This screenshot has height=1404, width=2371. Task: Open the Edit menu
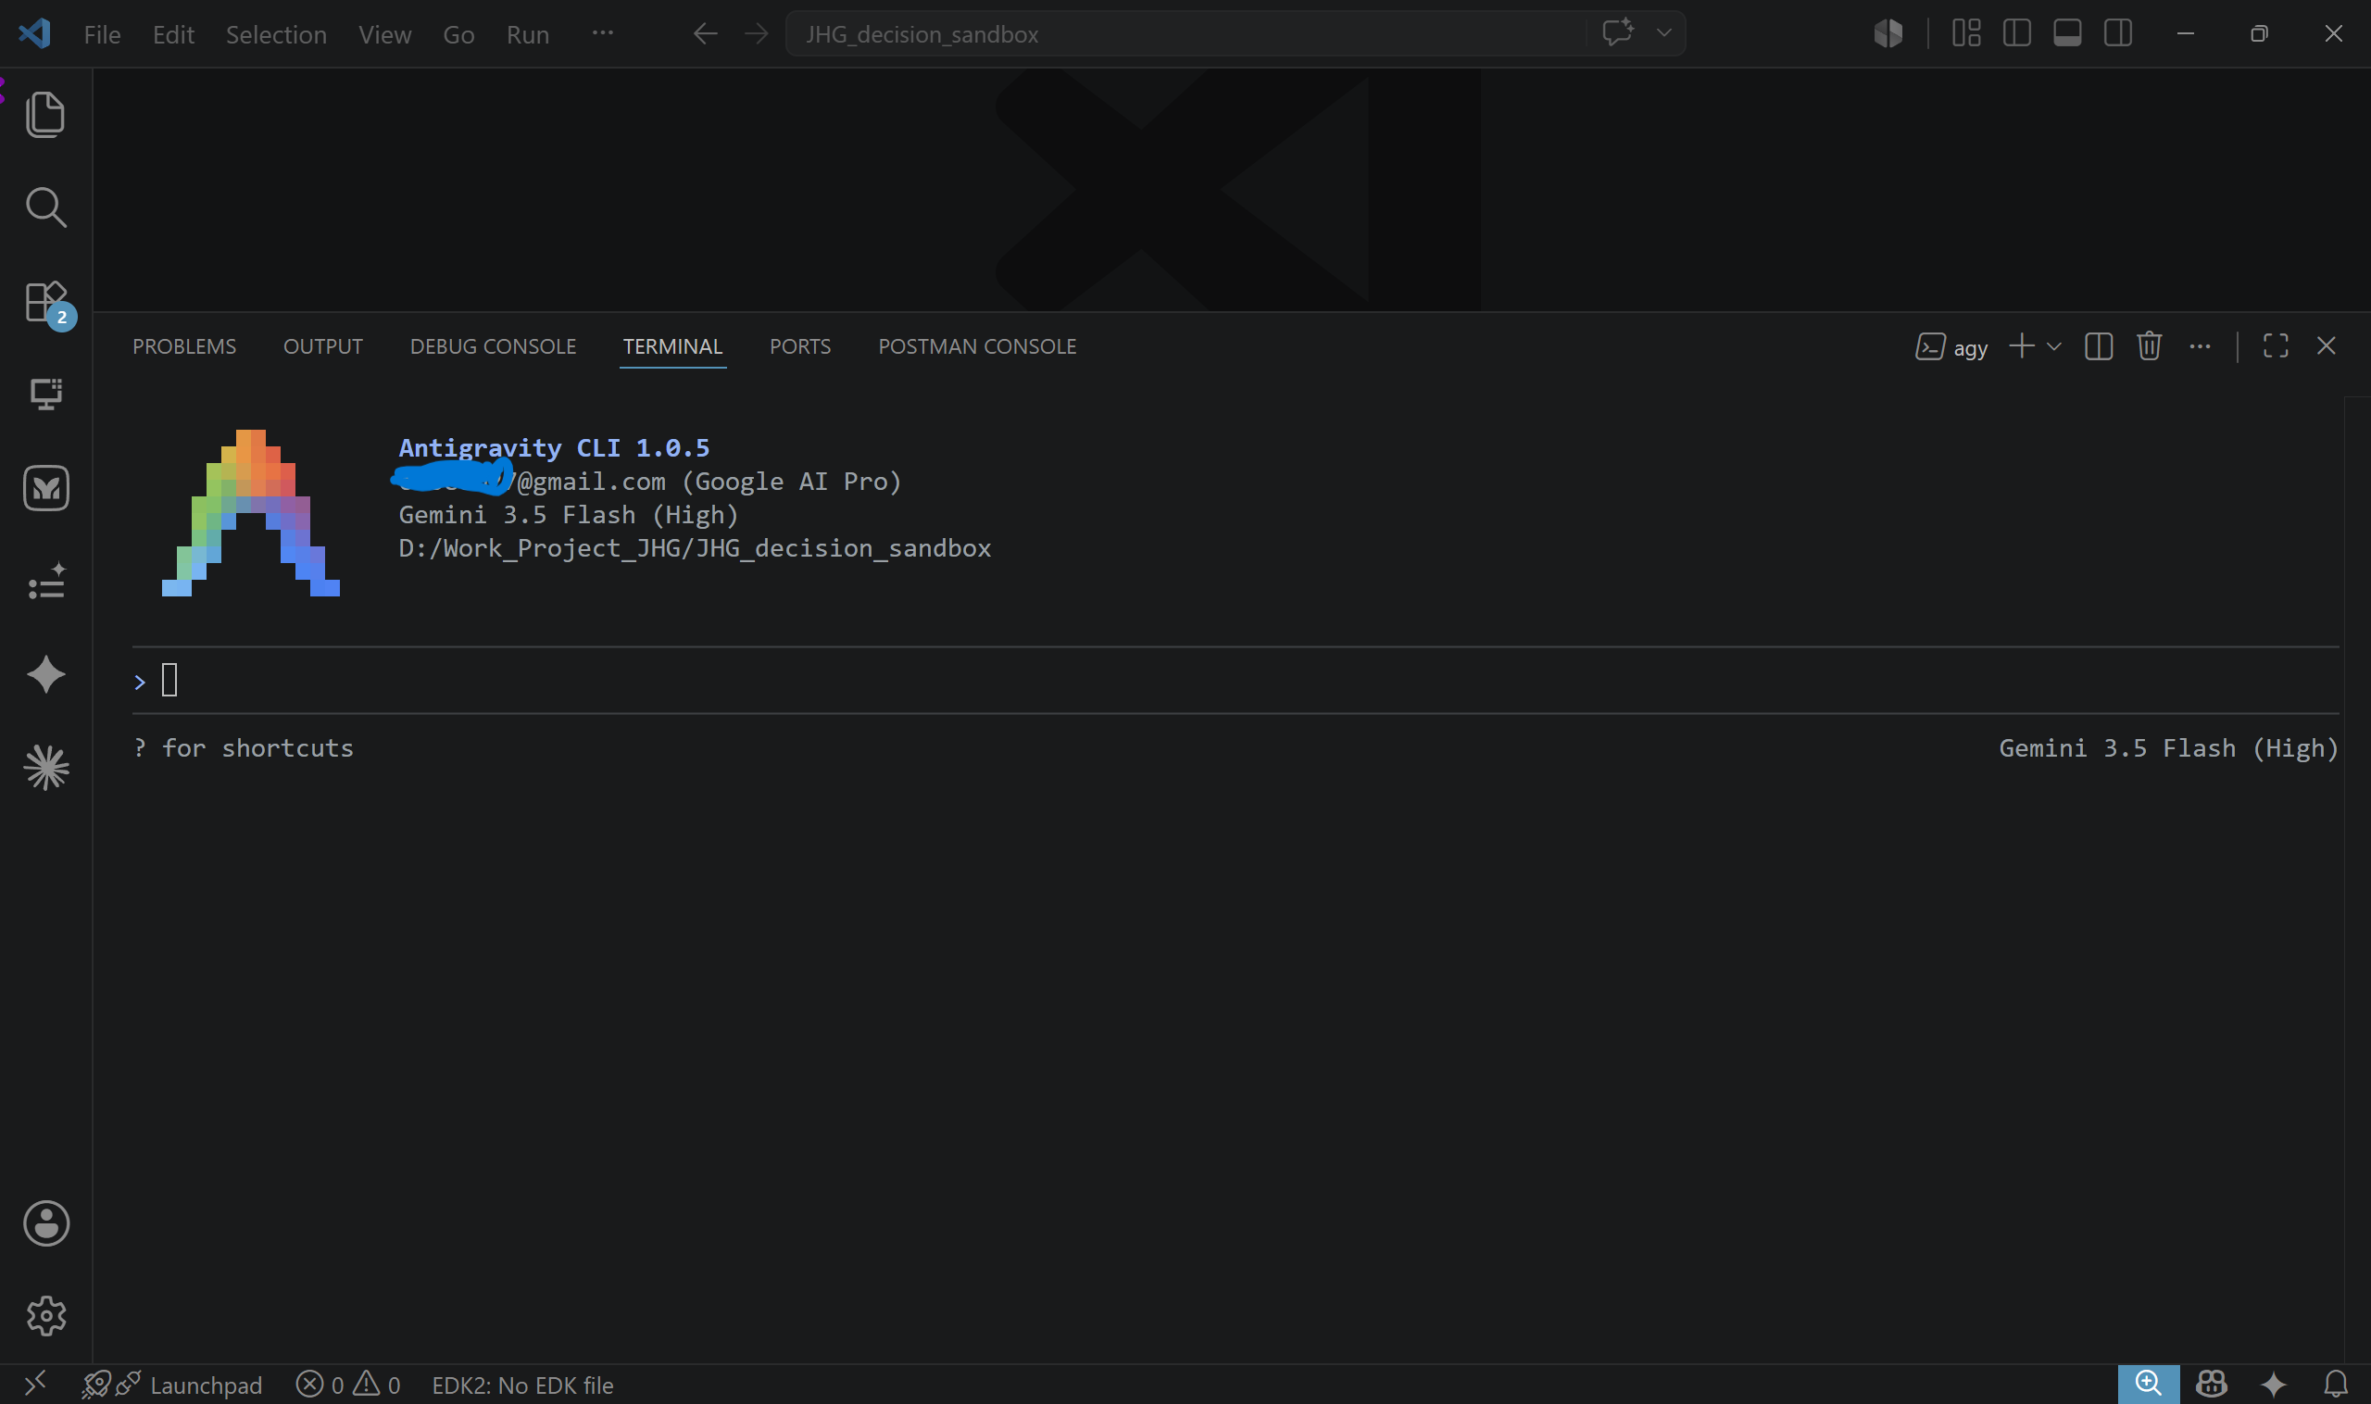174,35
